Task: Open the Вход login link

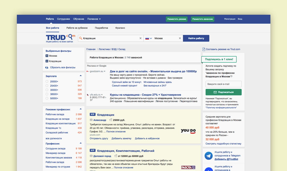Action: (240, 19)
